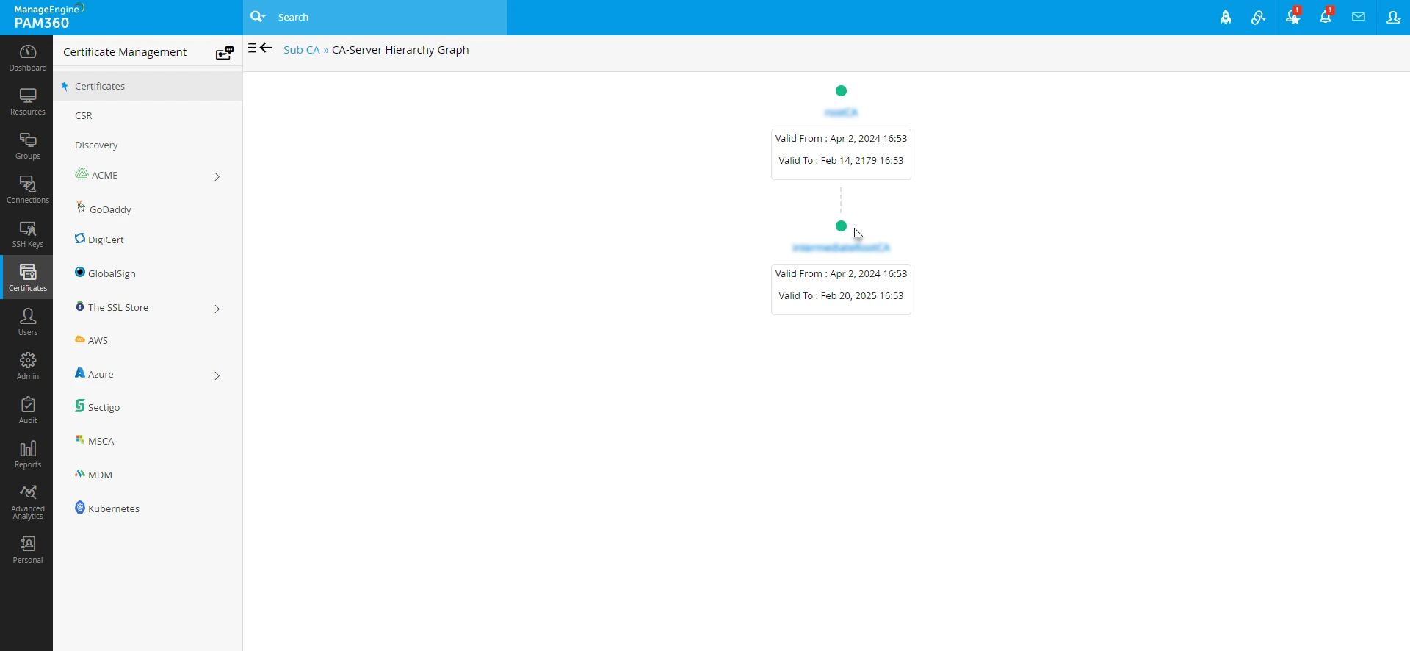The image size is (1410, 651).
Task: Click the ManageEngine PAM360 logo
Action: [49, 17]
